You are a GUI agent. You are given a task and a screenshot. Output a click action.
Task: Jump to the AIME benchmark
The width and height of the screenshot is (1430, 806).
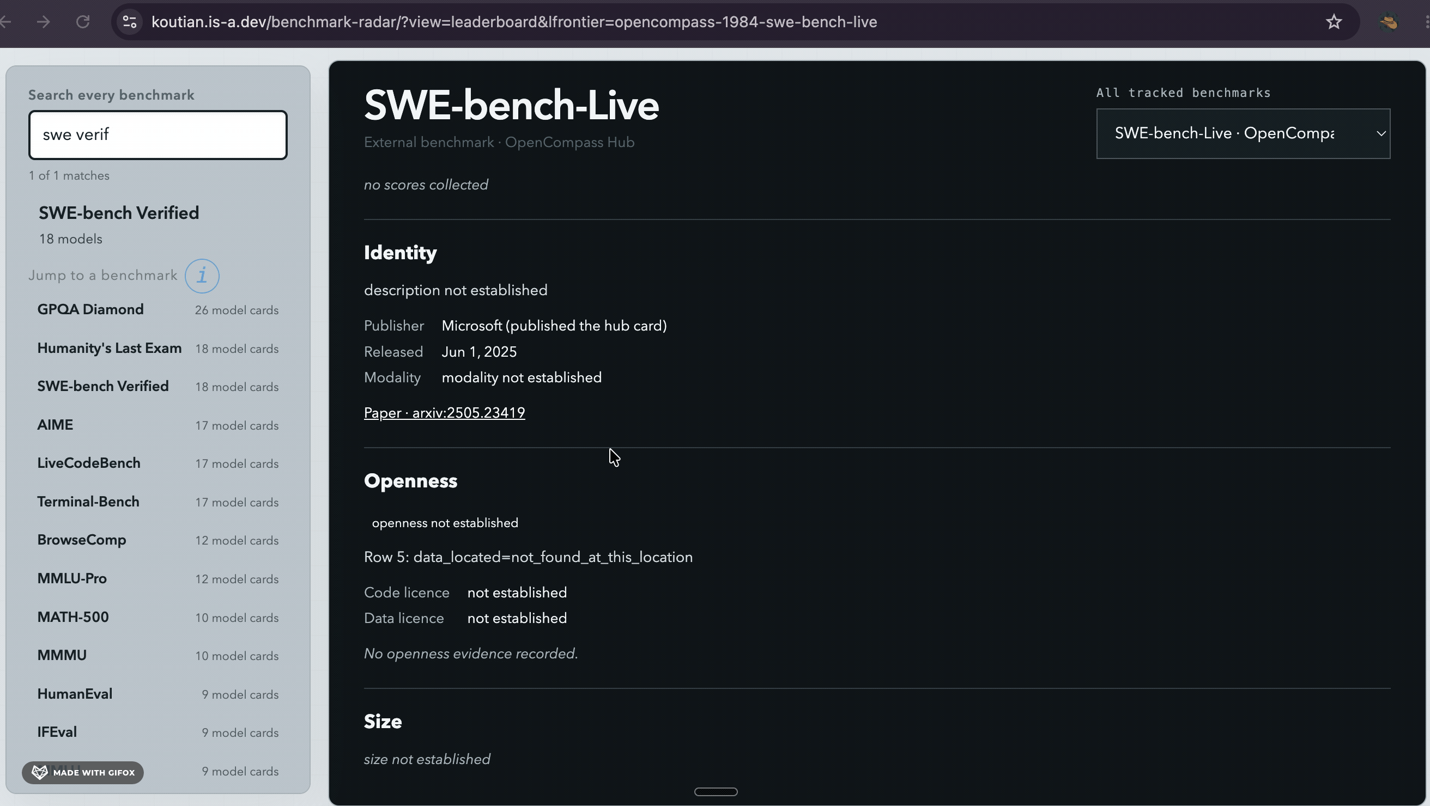coord(157,425)
